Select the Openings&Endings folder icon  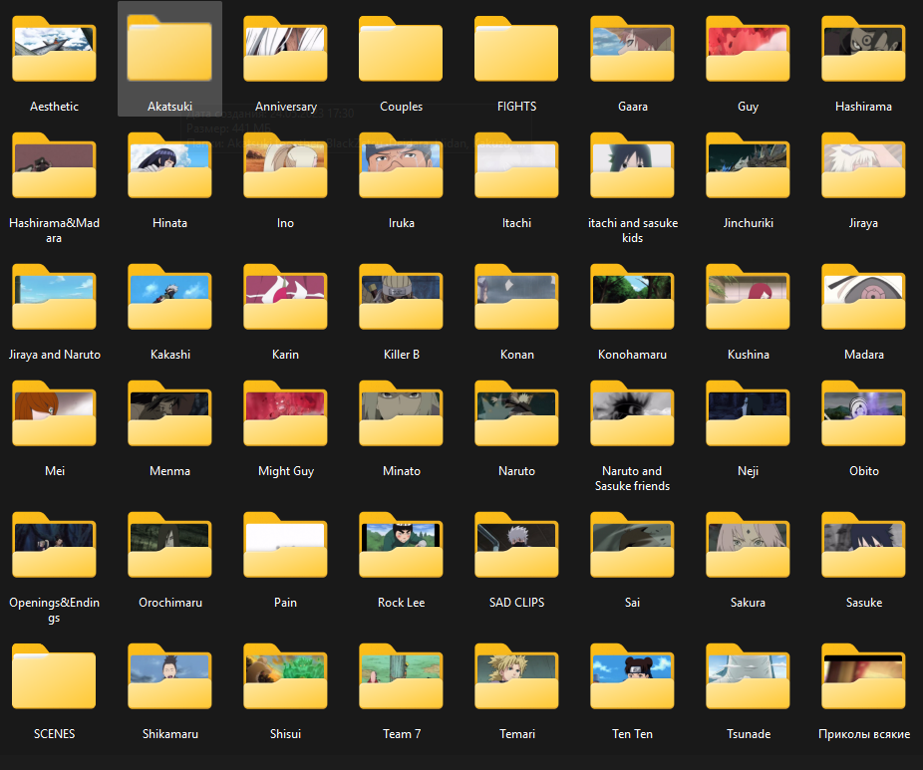pyautogui.click(x=54, y=545)
